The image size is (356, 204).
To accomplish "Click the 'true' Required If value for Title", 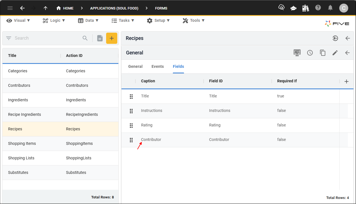I will 281,96.
